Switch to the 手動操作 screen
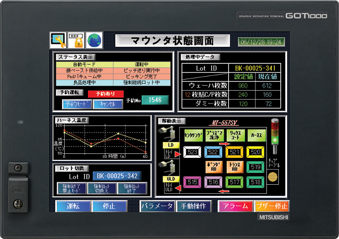Screen dimensions: 339x239 [x=194, y=206]
